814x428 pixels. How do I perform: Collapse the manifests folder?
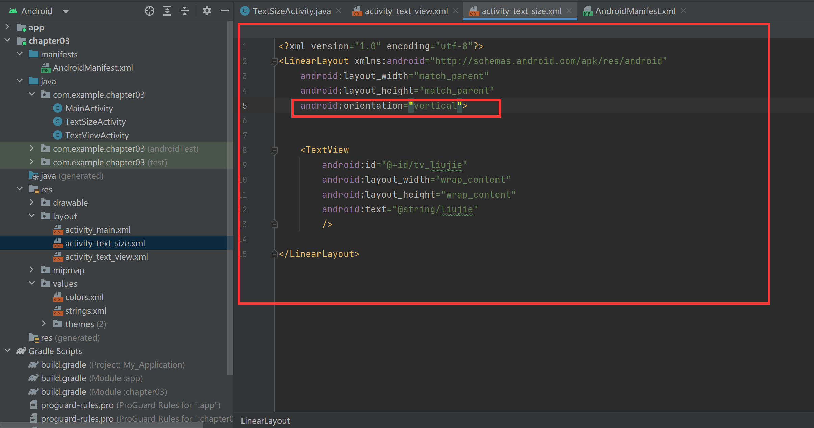coord(20,54)
